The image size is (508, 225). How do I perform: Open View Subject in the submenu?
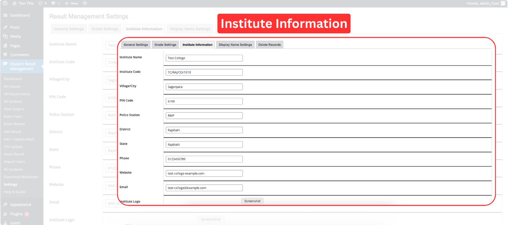point(14,109)
